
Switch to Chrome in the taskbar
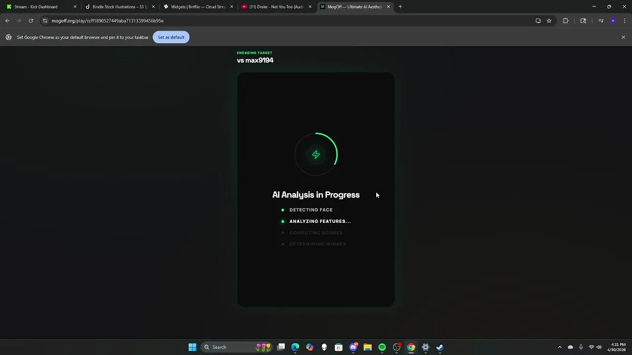click(411, 347)
